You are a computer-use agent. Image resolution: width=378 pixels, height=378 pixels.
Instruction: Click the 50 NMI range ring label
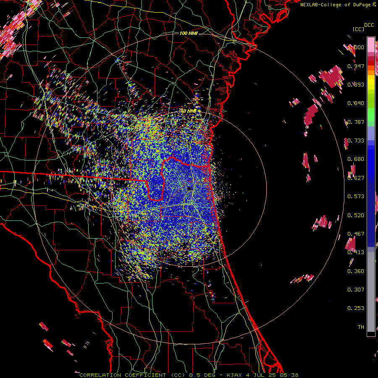pyautogui.click(x=189, y=111)
